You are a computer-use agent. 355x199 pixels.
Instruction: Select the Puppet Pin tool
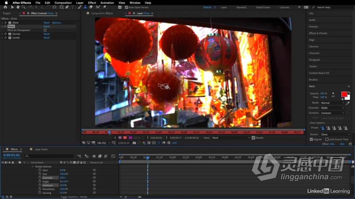pos(105,7)
